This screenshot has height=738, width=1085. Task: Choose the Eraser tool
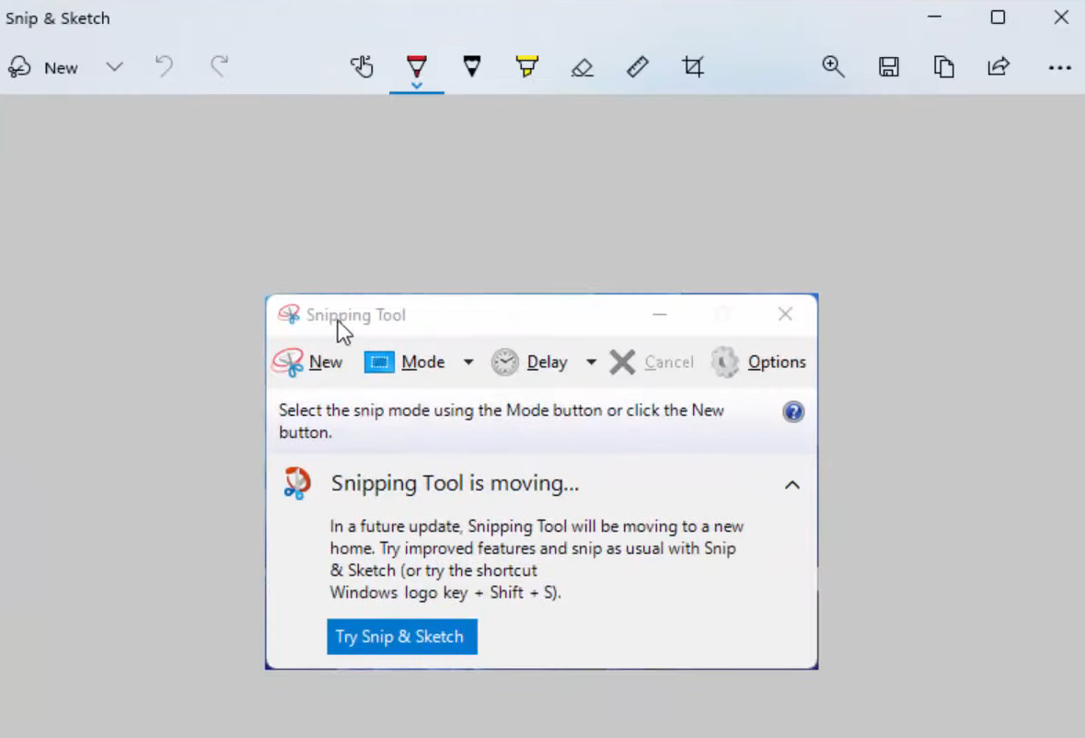coord(582,67)
